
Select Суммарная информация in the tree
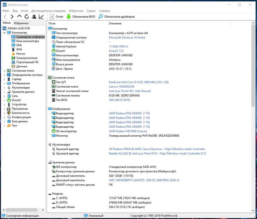click(x=30, y=37)
